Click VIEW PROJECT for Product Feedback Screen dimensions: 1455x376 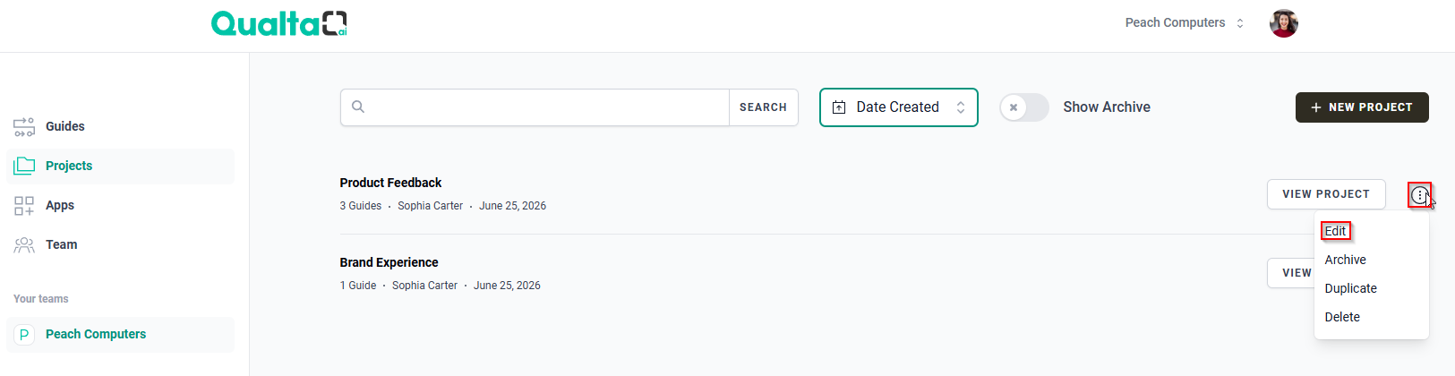(1326, 194)
